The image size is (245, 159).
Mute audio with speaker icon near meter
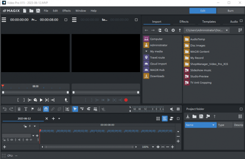tap(172, 109)
